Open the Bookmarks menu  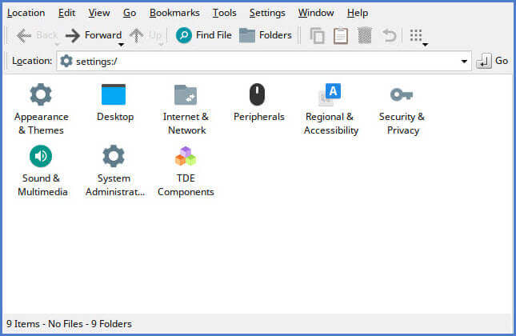(174, 13)
